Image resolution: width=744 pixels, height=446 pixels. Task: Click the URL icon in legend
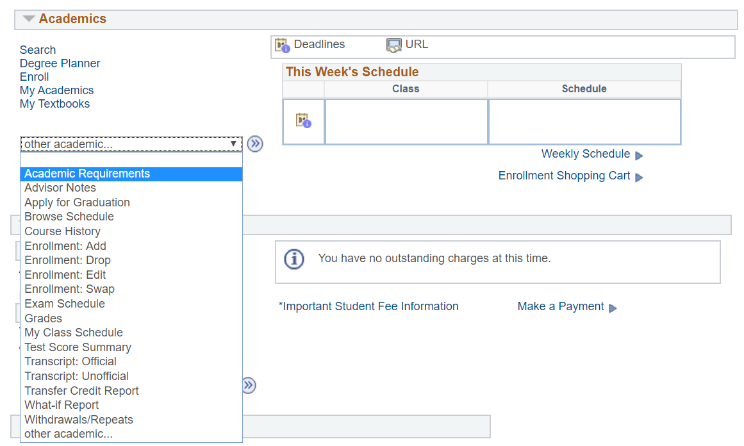pos(393,45)
